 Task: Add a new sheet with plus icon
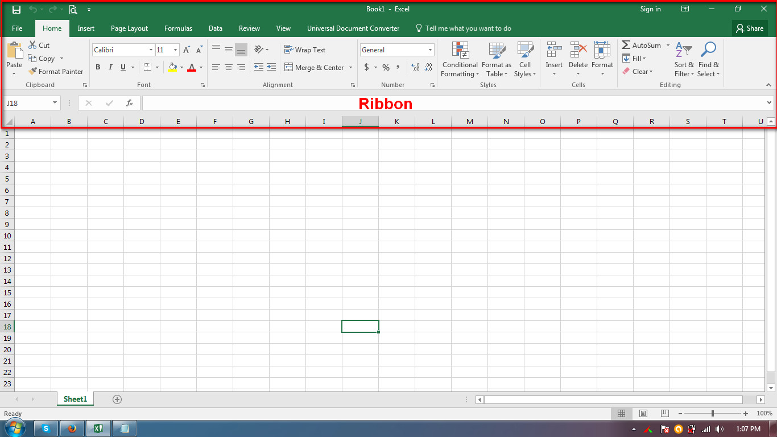[x=117, y=399]
